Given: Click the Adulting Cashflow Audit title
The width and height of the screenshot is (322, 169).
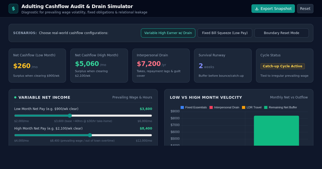Looking at the screenshot, I should [x=77, y=6].
